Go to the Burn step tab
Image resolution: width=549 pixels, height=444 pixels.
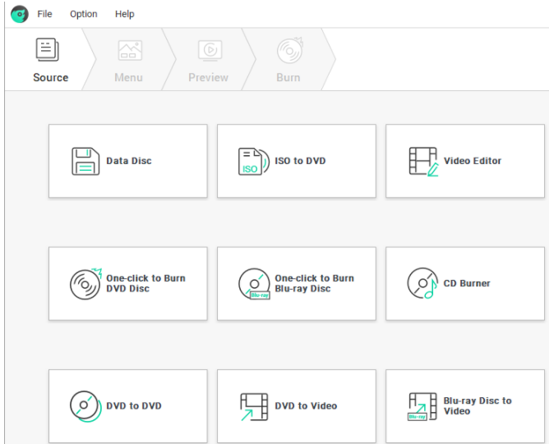[x=288, y=59]
